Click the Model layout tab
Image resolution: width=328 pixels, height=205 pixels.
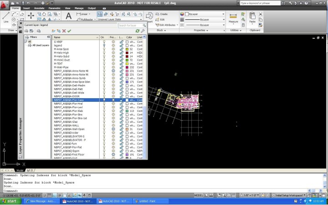[x=20, y=170]
